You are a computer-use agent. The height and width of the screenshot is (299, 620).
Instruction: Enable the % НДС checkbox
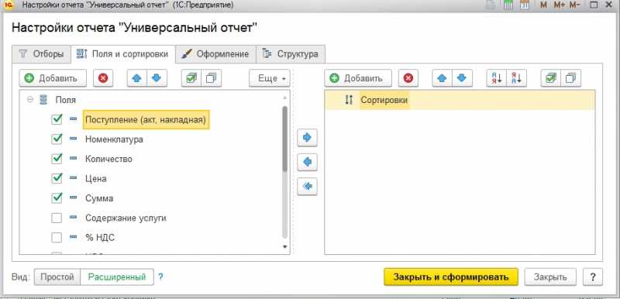point(57,237)
